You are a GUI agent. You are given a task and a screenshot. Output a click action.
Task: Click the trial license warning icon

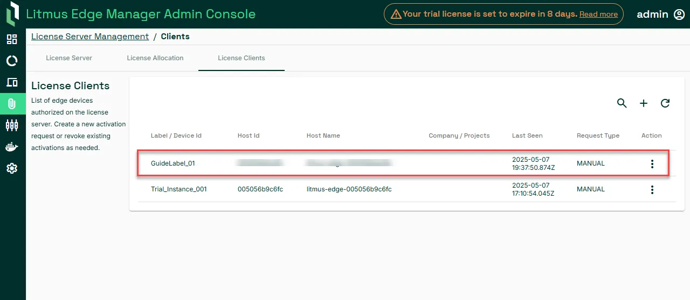pos(396,14)
